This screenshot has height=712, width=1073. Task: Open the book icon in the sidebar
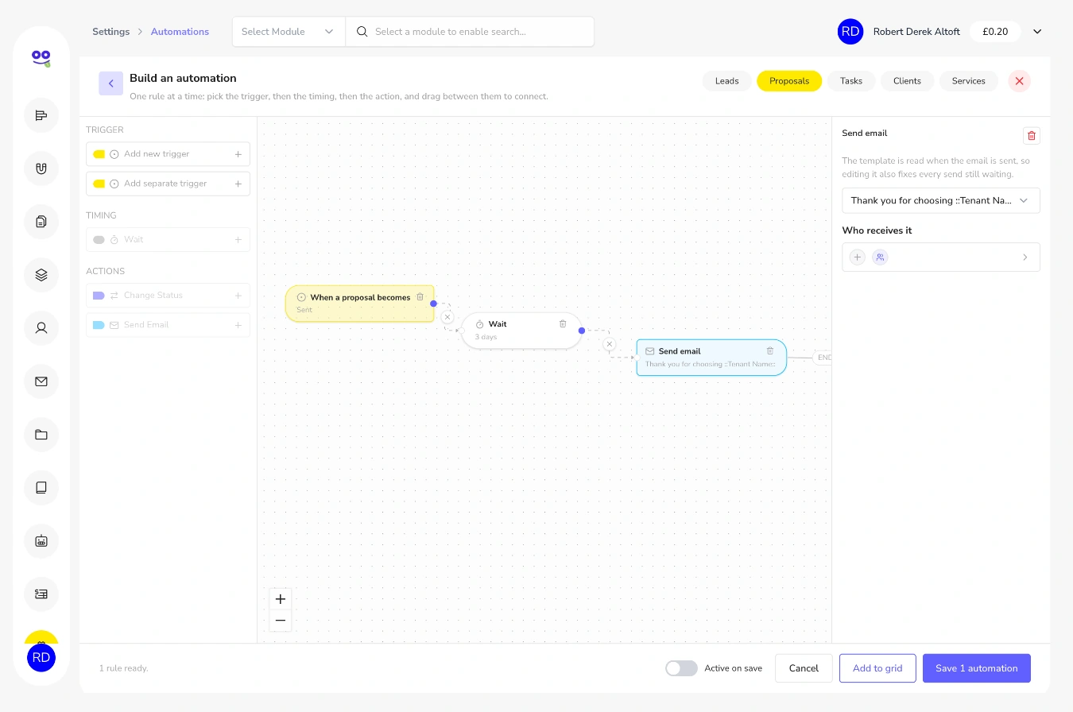coord(41,488)
